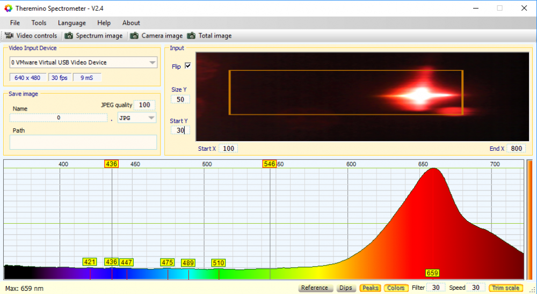The height and width of the screenshot is (294, 537).
Task: Click the orange vertical level slider
Action: pyautogui.click(x=529, y=220)
